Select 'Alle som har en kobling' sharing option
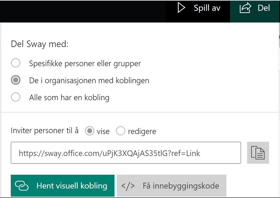This screenshot has height=198, width=280. (16, 97)
